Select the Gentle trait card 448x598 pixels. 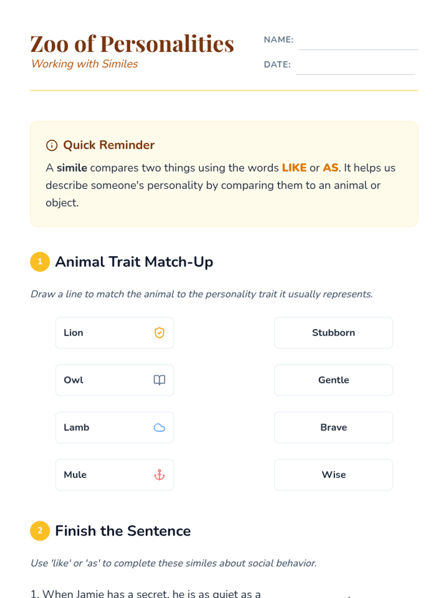point(334,380)
